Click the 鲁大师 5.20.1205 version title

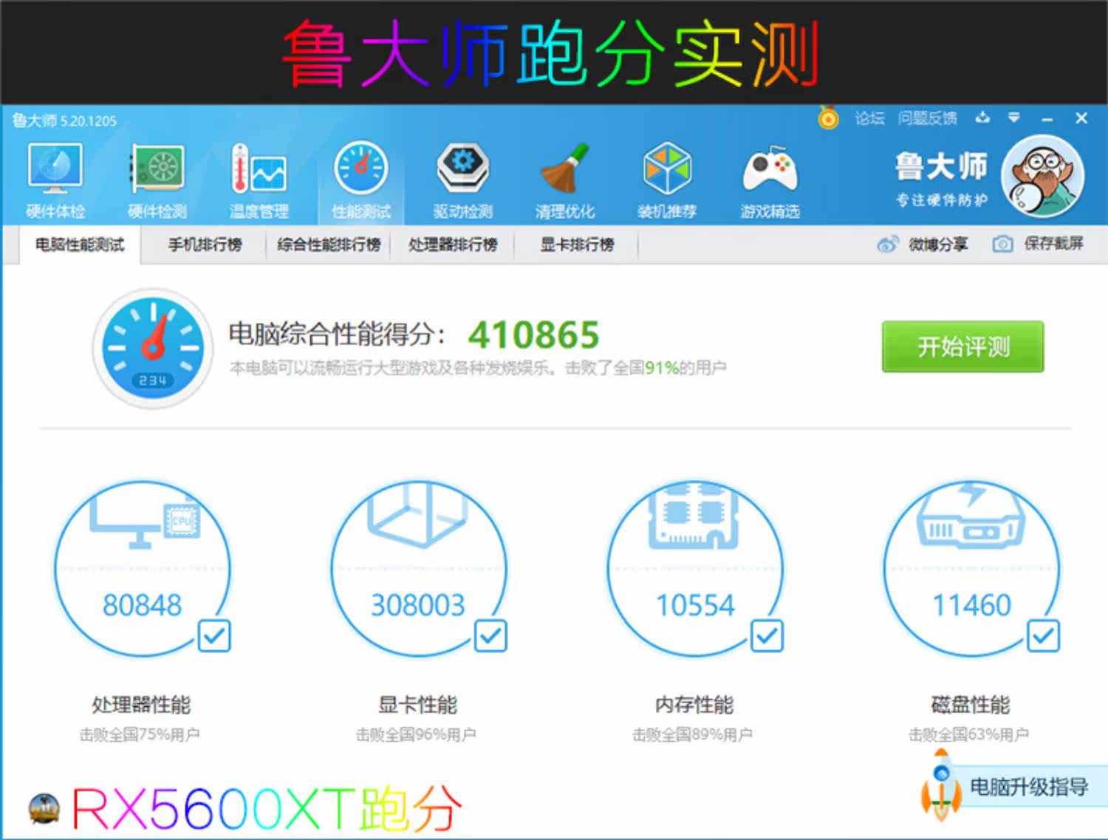tap(64, 120)
